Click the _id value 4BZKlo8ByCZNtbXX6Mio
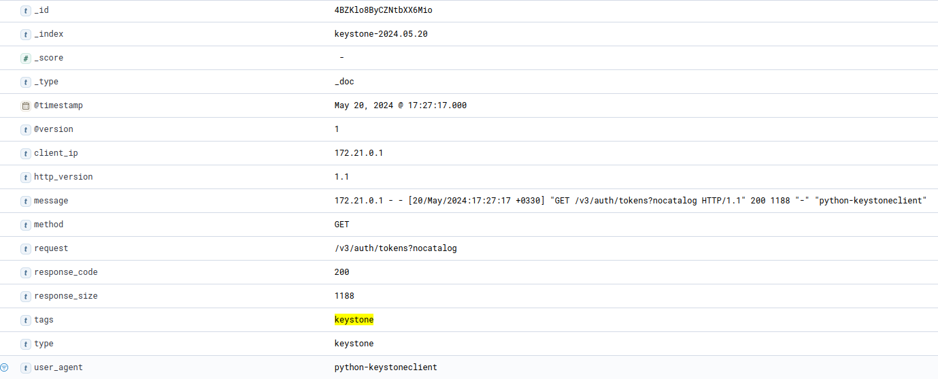The image size is (938, 379). pyautogui.click(x=383, y=10)
